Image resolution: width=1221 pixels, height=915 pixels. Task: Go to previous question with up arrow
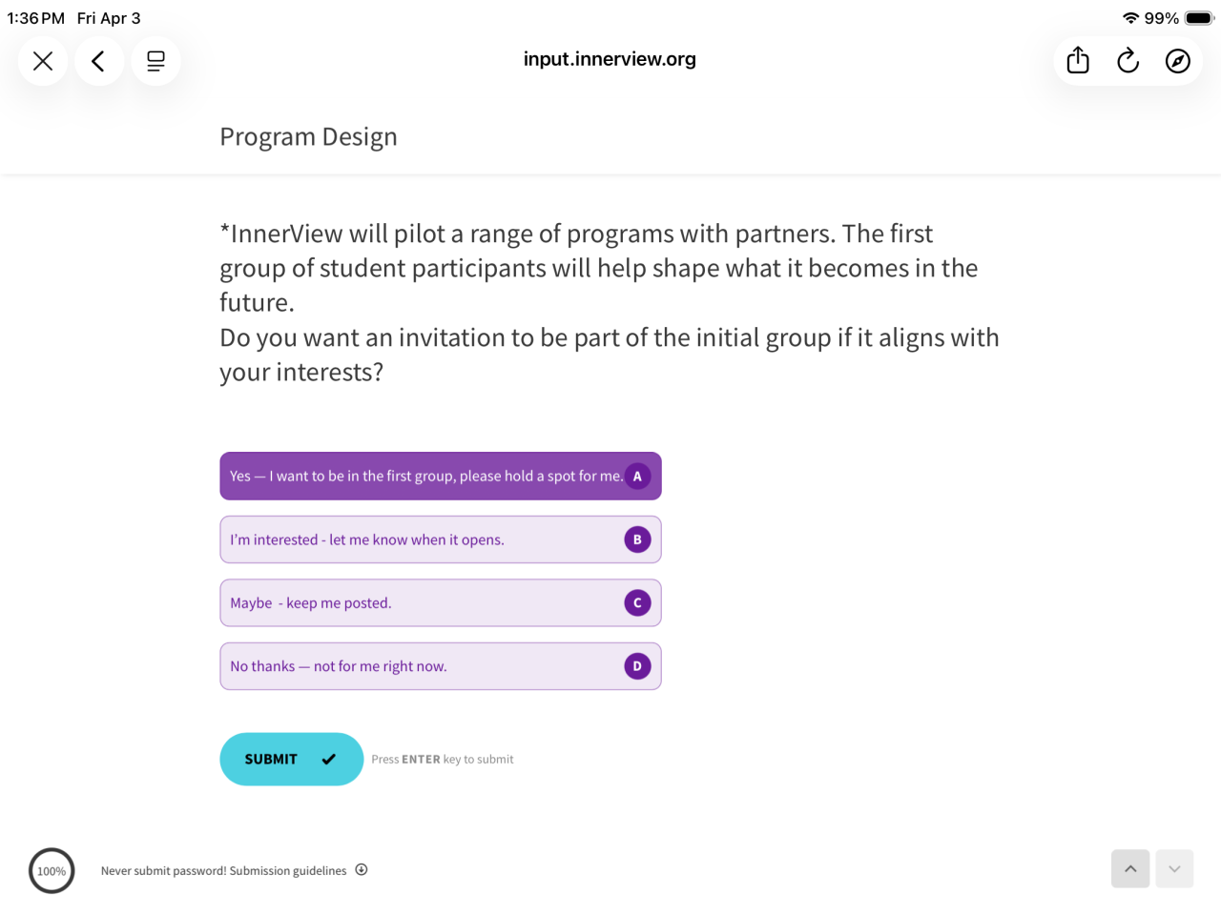tap(1130, 868)
